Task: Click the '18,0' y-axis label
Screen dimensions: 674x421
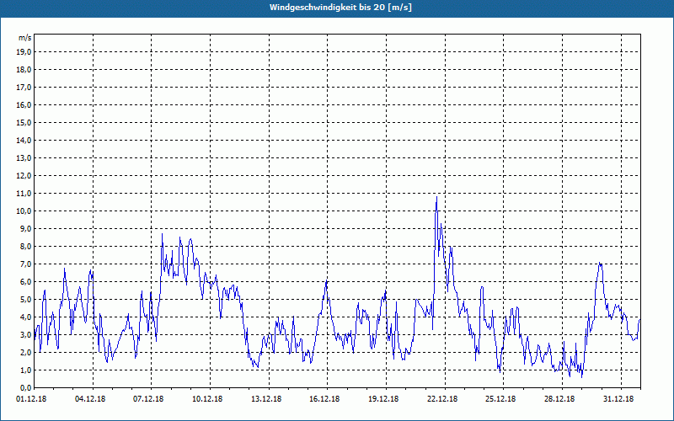Action: [x=24, y=70]
